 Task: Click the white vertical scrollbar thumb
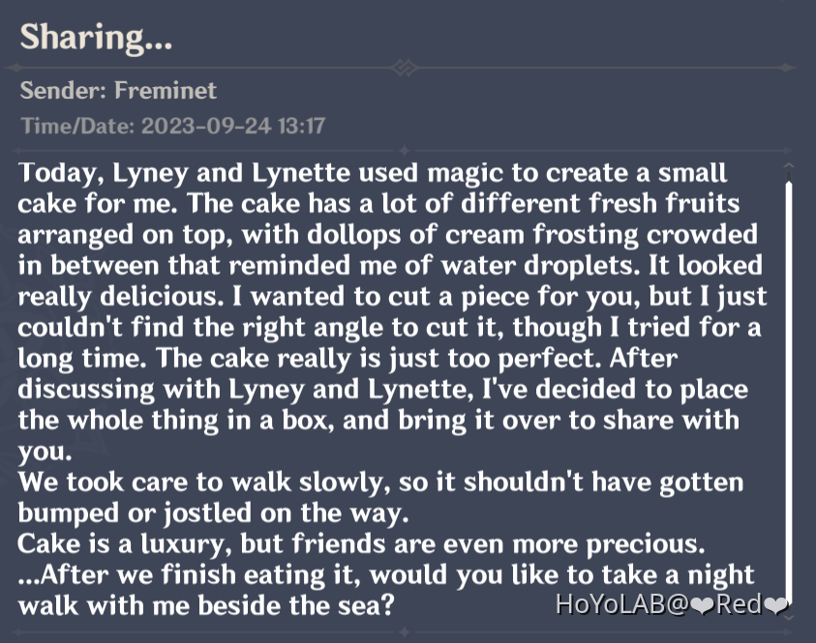point(789,387)
